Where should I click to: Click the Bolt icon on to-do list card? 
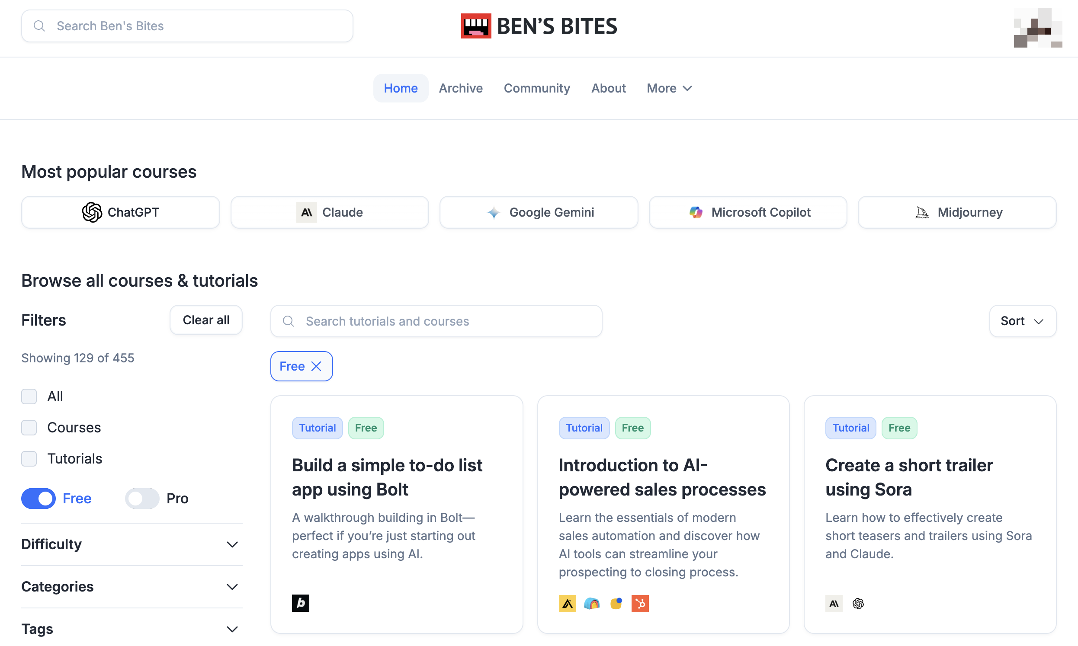[x=300, y=603]
